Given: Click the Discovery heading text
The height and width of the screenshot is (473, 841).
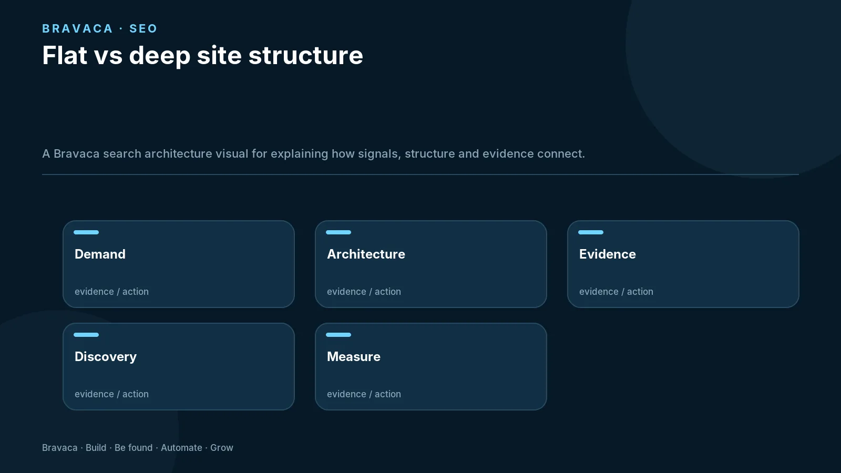Looking at the screenshot, I should pyautogui.click(x=106, y=357).
